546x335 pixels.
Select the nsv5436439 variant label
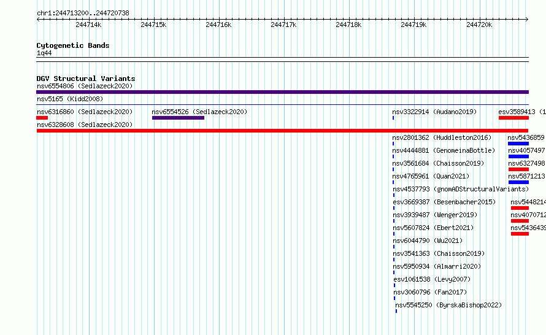pyautogui.click(x=528, y=228)
